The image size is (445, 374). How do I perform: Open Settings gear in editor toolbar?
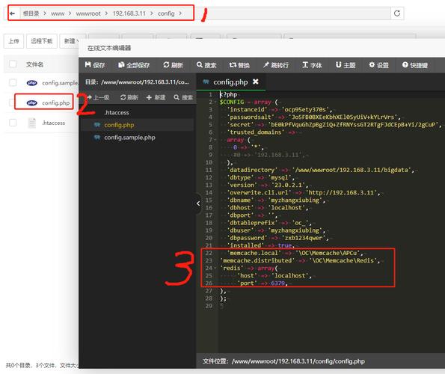pos(378,65)
